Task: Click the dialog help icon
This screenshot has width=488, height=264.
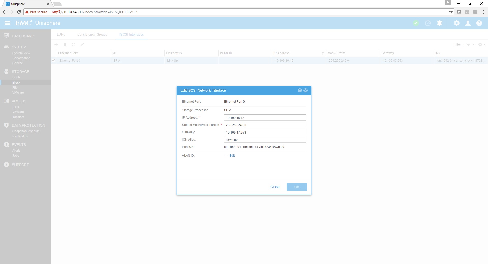Action: (x=300, y=90)
